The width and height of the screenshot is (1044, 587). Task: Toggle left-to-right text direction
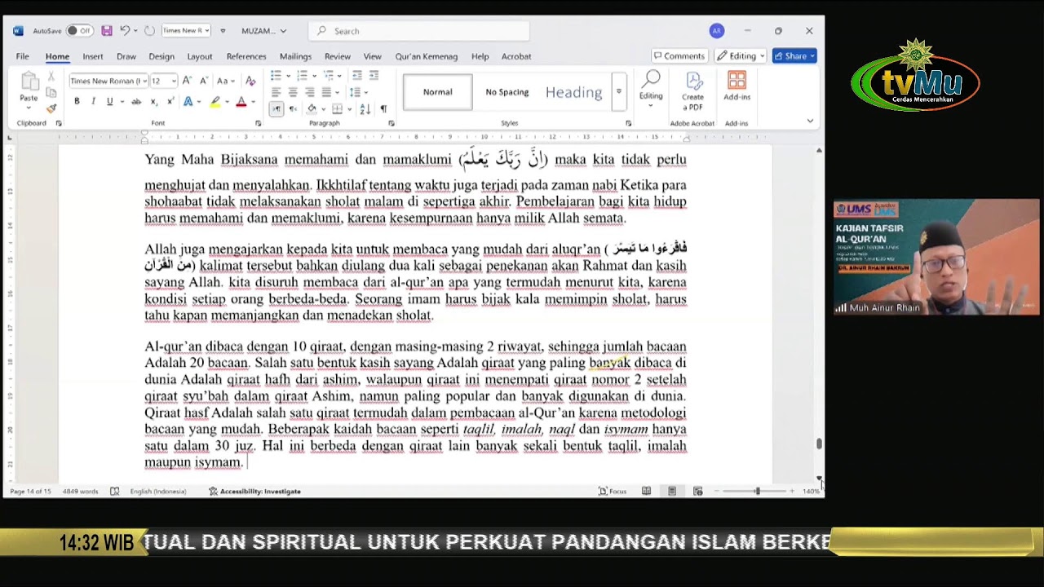coord(276,108)
